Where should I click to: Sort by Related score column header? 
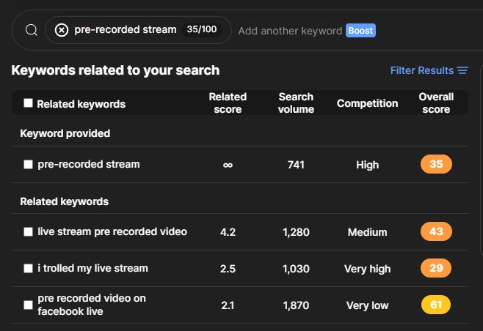point(228,103)
